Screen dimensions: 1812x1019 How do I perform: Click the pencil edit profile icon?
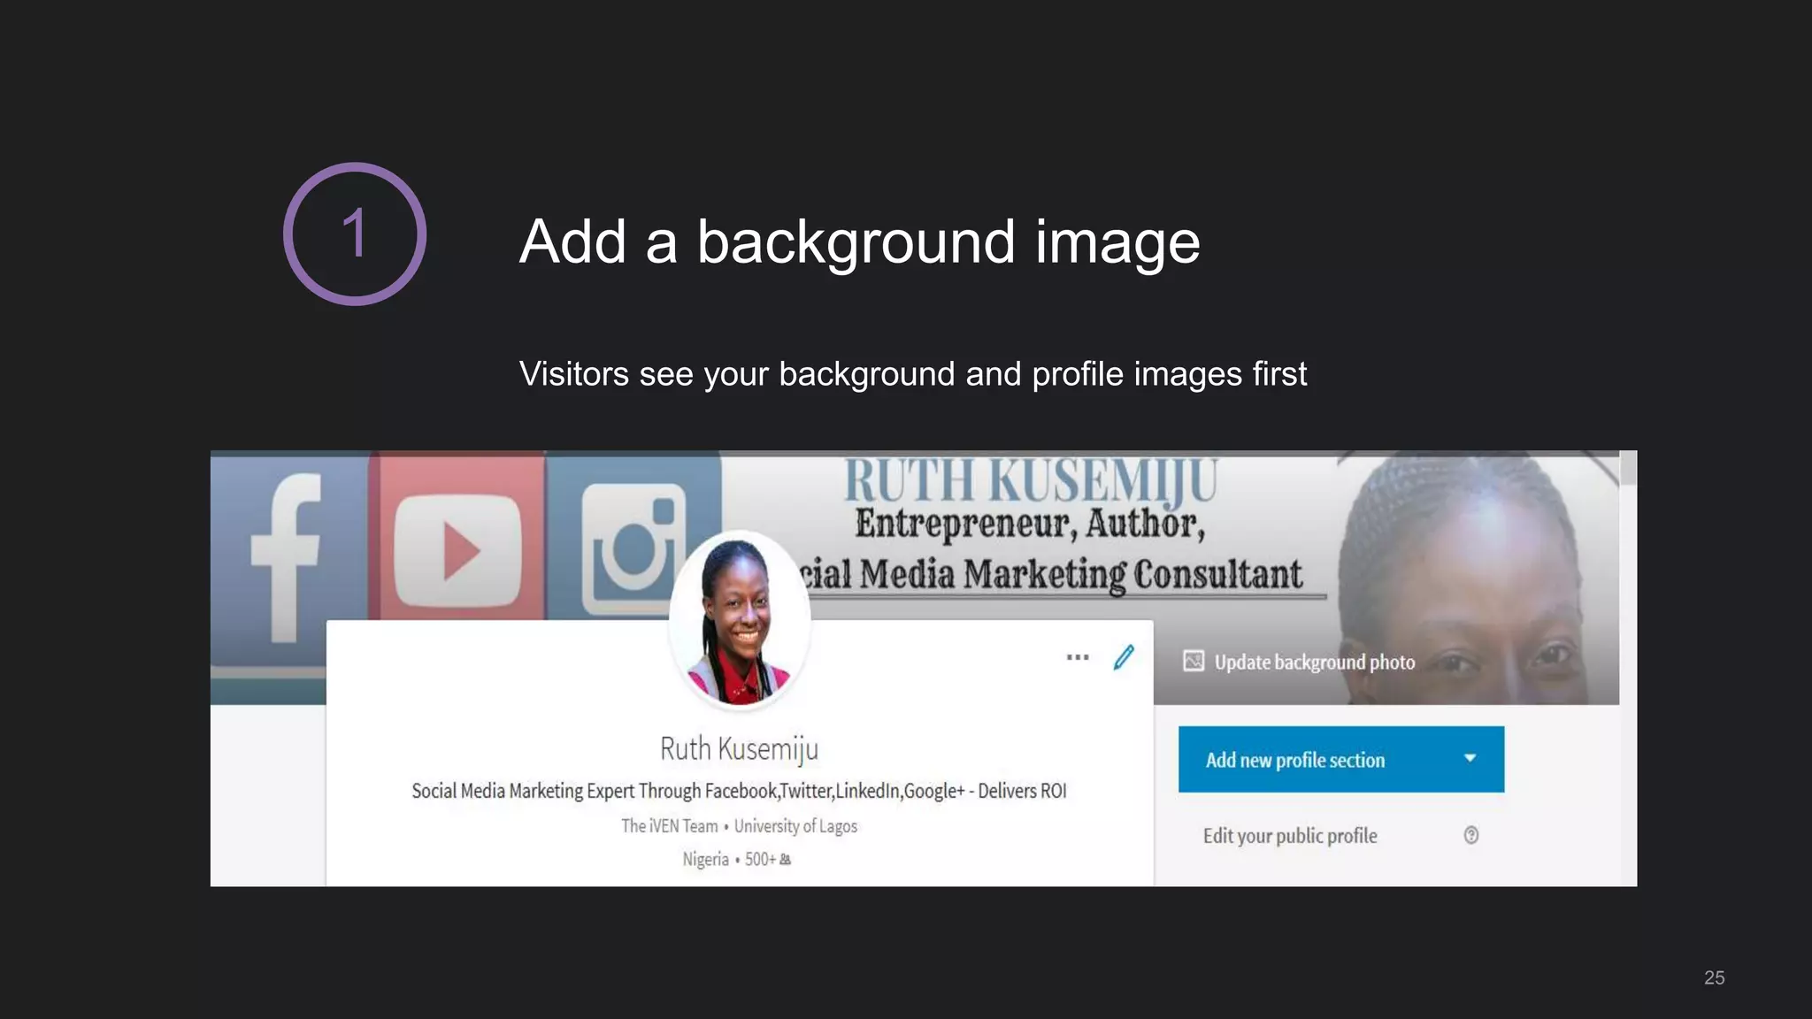coord(1124,657)
